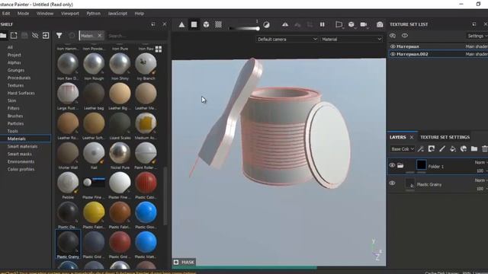The width and height of the screenshot is (488, 274).
Task: Open the JavaScript menu
Action: tap(117, 14)
